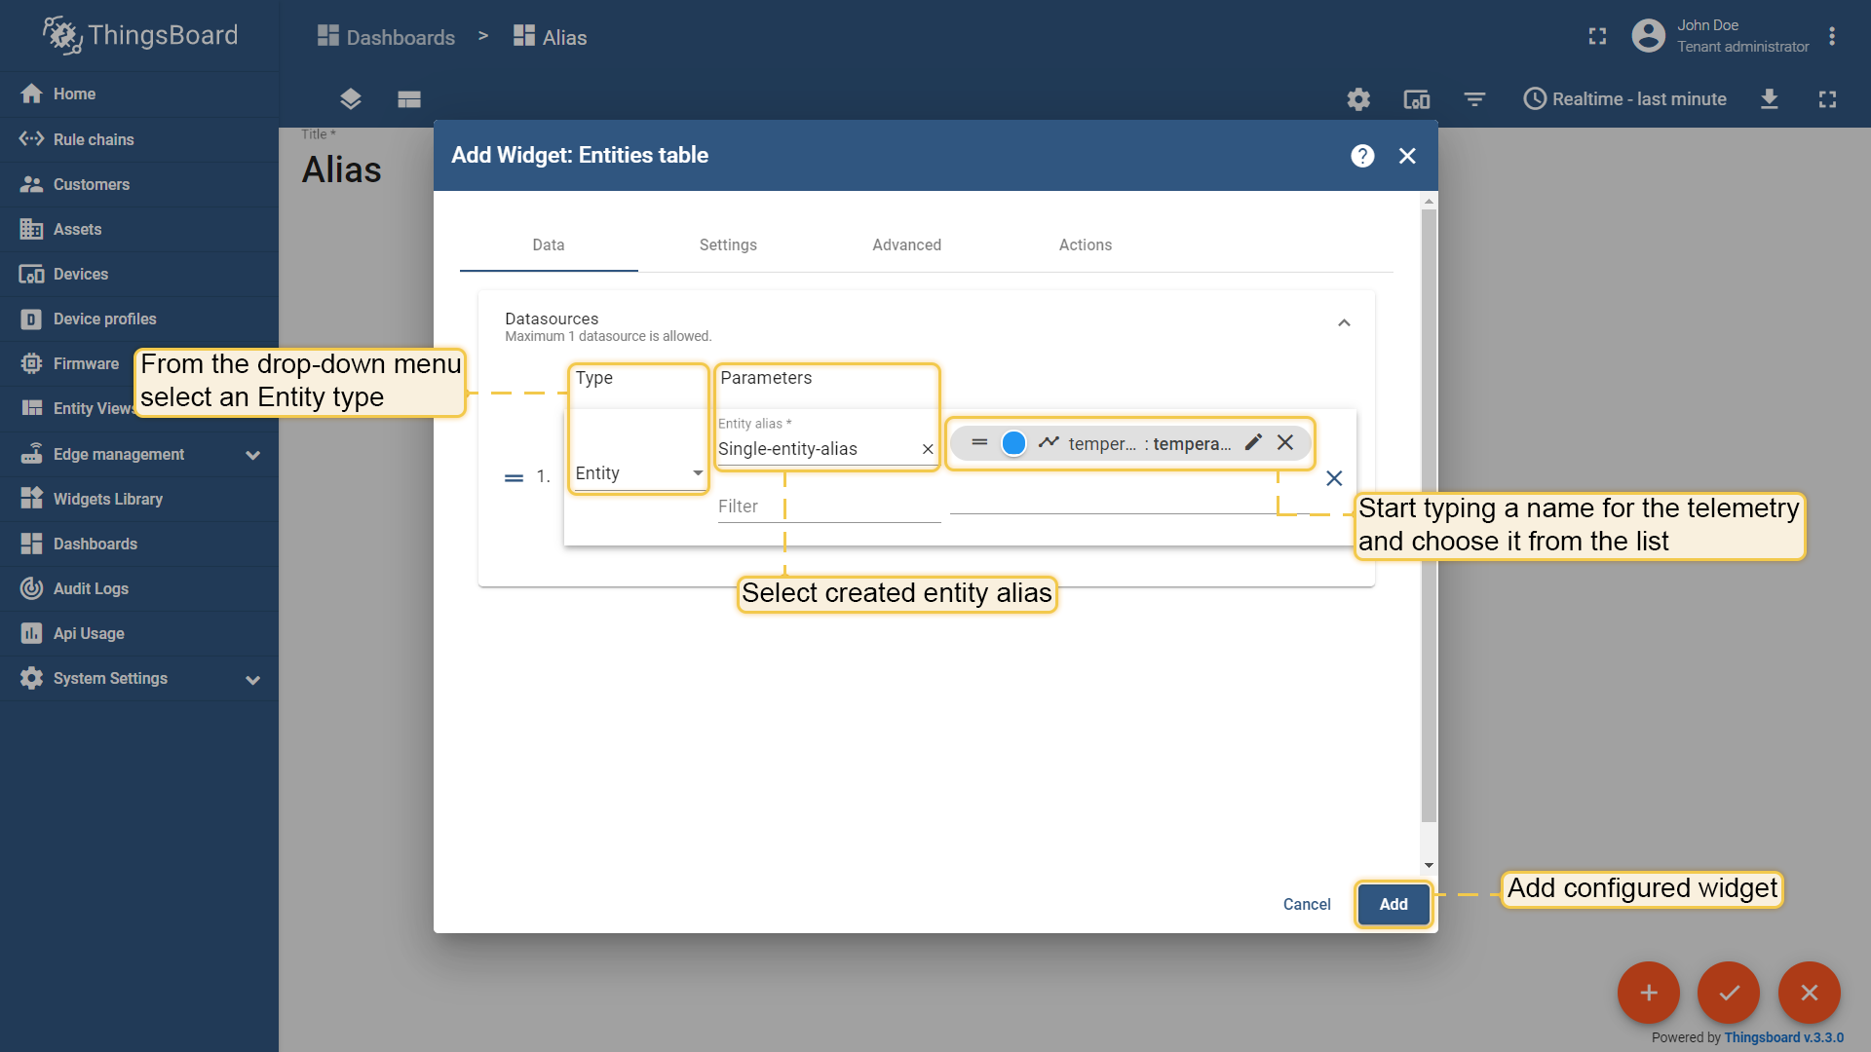Click the filters icon in dashboard toolbar

(1474, 99)
